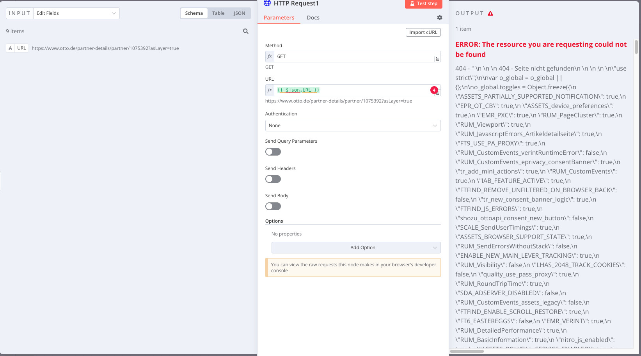Select the Schema view tab
The image size is (641, 356).
[194, 13]
